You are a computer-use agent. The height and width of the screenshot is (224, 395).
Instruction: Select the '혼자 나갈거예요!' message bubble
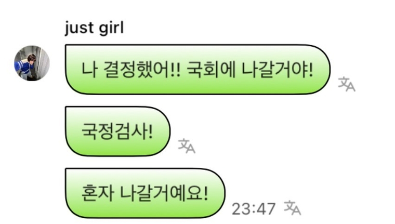(145, 193)
